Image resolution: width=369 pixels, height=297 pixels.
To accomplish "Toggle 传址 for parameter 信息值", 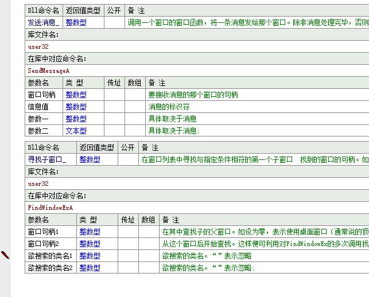I will pyautogui.click(x=114, y=107).
